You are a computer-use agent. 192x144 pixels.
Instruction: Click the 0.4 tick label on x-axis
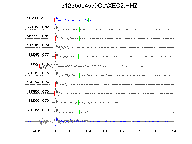tap(89, 131)
